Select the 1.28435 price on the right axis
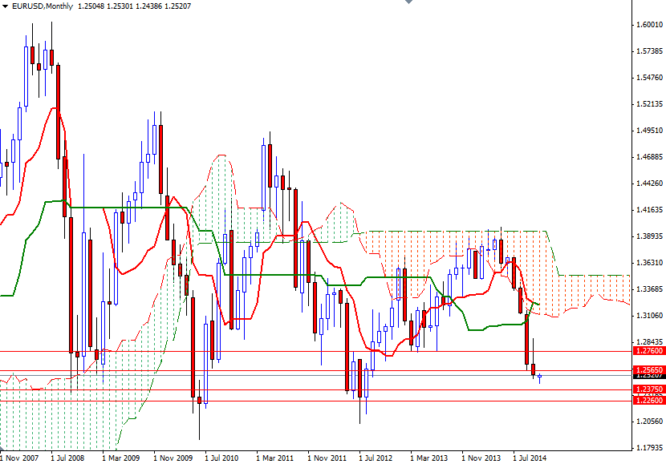The height and width of the screenshot is (464, 666). pos(650,342)
